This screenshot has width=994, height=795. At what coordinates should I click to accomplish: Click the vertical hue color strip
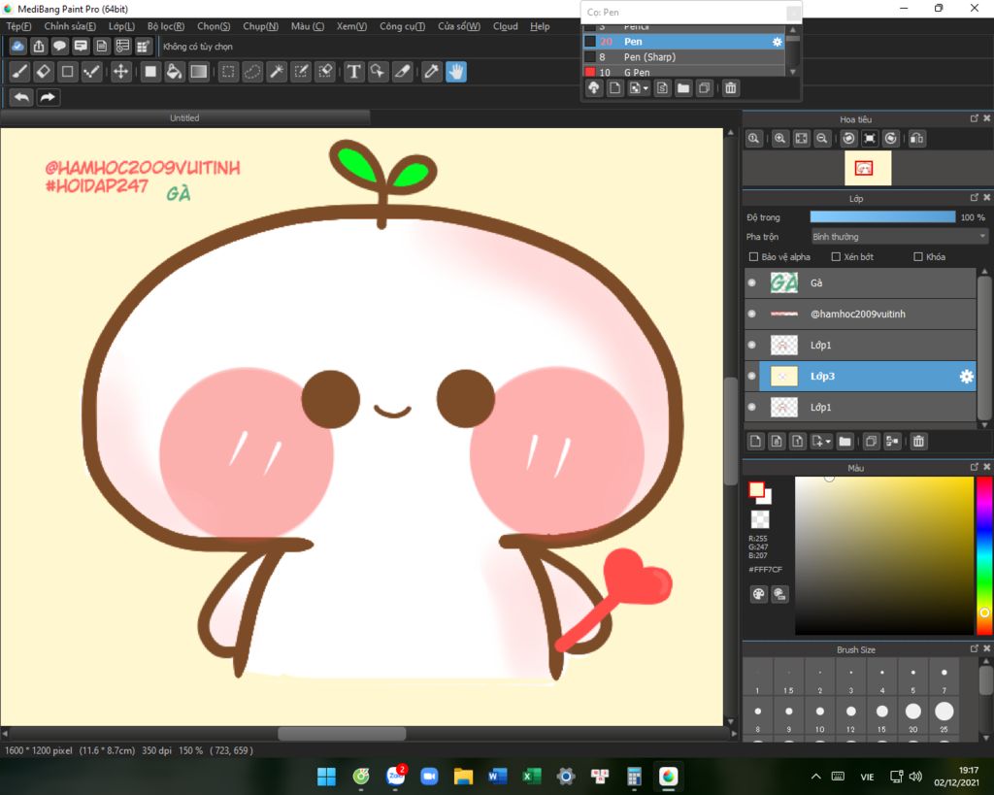click(984, 555)
